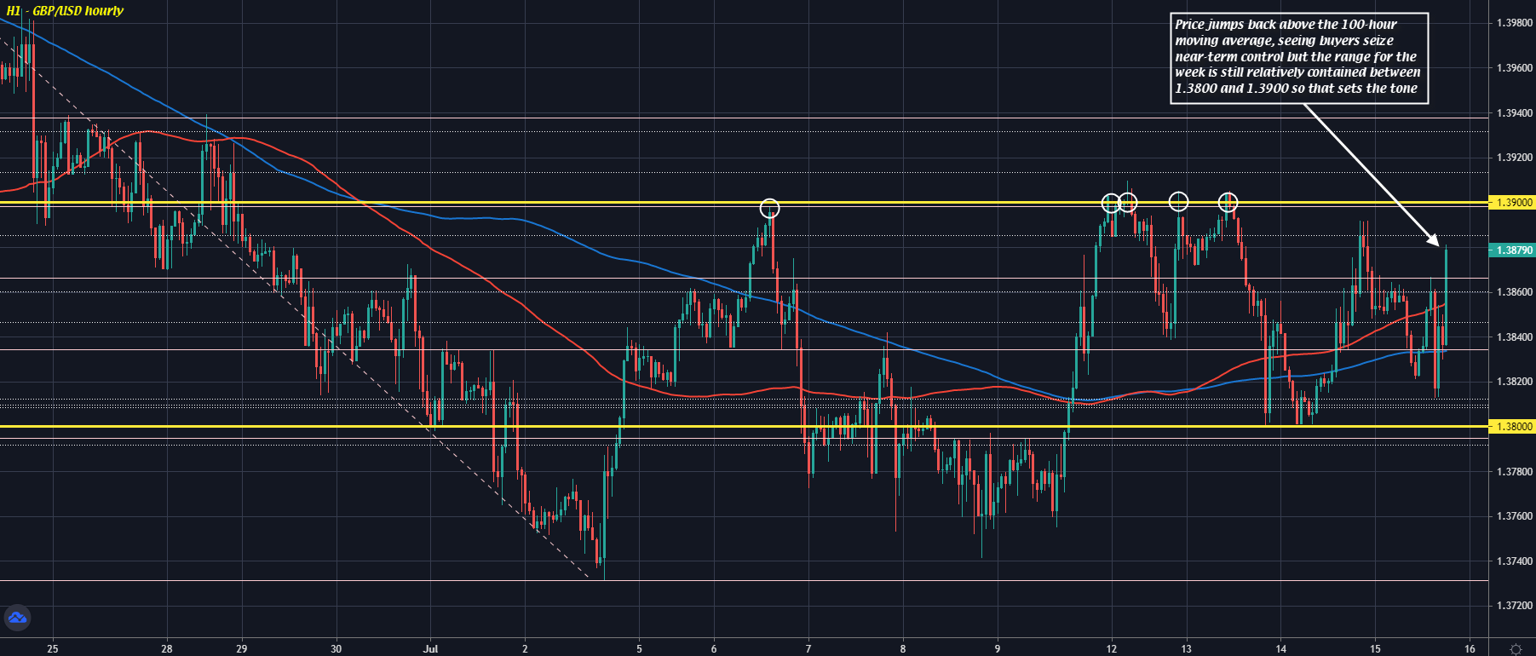Viewport: 1536px width, 656px height.
Task: Click the 1.39800 value on price scale
Action: (x=1514, y=23)
